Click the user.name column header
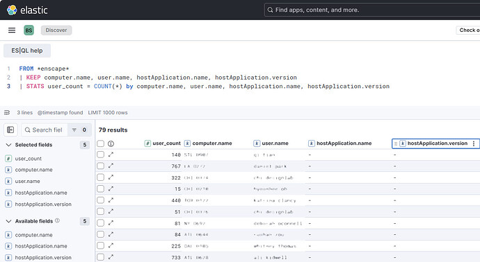The image size is (480, 262). [x=271, y=143]
